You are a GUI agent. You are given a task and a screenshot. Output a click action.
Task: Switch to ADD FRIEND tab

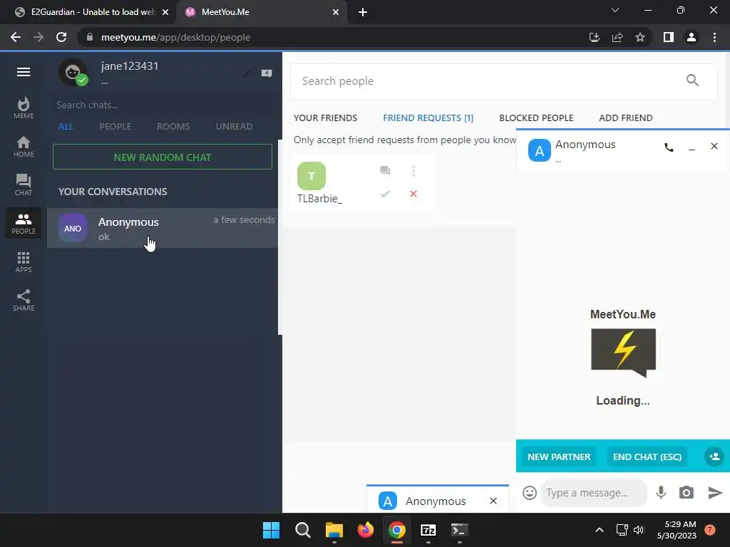point(626,118)
